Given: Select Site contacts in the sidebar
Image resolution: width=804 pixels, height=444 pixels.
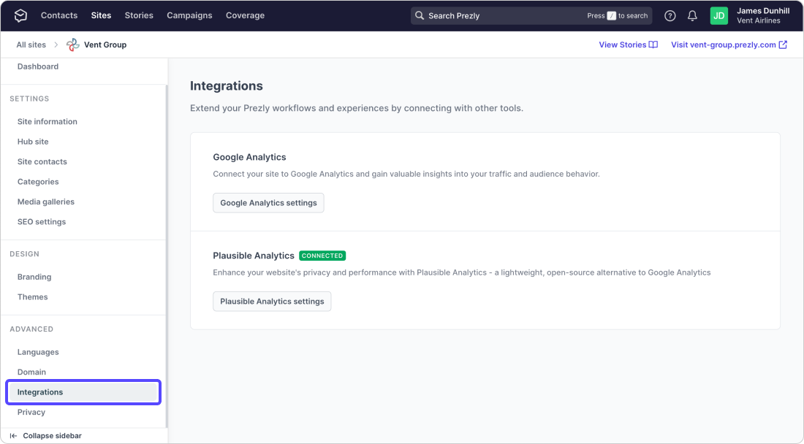Looking at the screenshot, I should (42, 161).
